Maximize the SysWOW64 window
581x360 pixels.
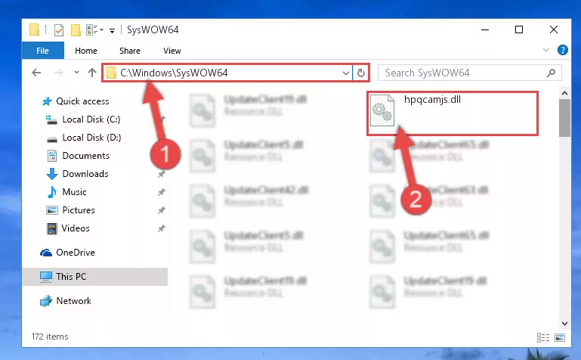pyautogui.click(x=519, y=29)
